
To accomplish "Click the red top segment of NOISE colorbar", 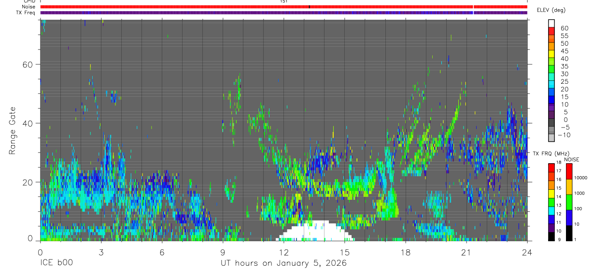I will [x=569, y=171].
